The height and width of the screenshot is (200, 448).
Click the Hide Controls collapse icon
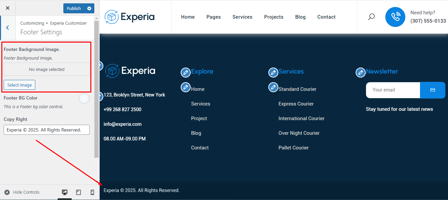pos(7,192)
